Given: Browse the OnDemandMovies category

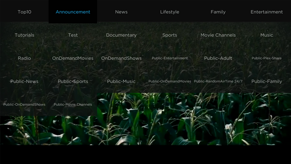Looking at the screenshot, I should pos(73,58).
